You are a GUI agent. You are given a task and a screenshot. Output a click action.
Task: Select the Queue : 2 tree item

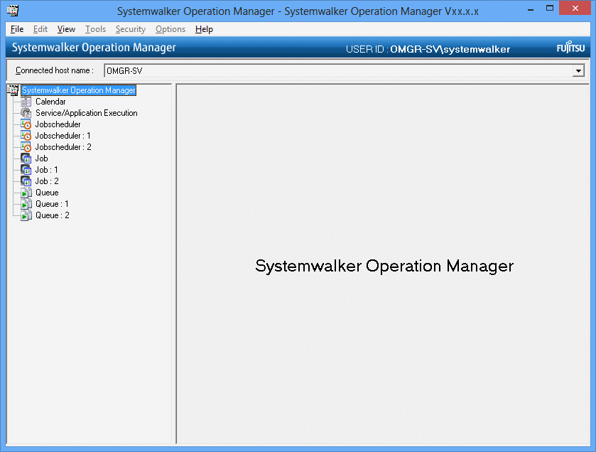(x=52, y=215)
